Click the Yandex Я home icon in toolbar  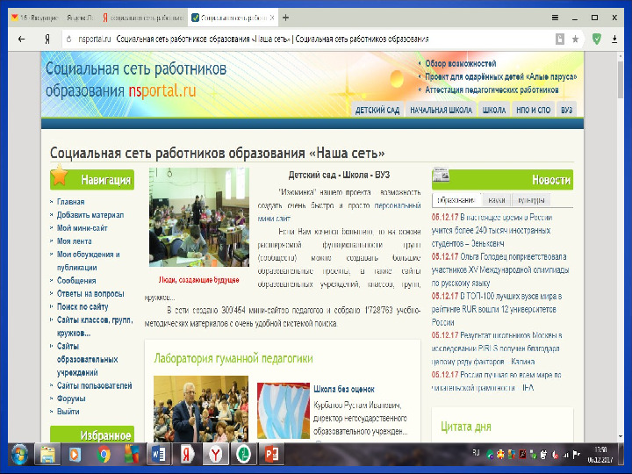47,39
